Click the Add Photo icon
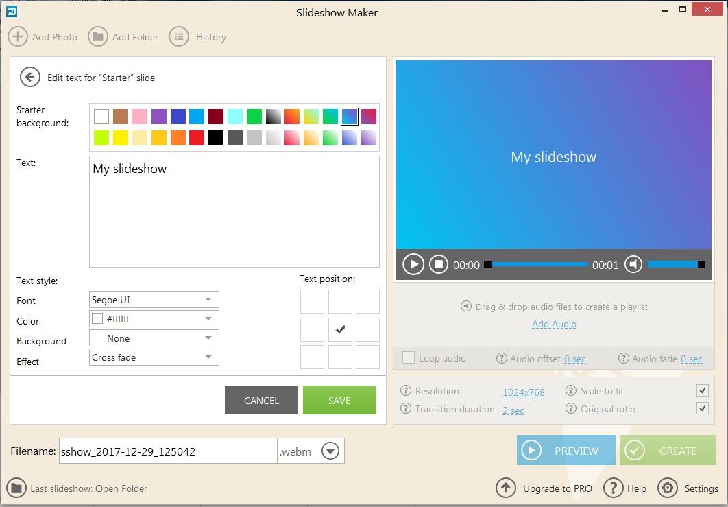Image resolution: width=728 pixels, height=507 pixels. [18, 36]
